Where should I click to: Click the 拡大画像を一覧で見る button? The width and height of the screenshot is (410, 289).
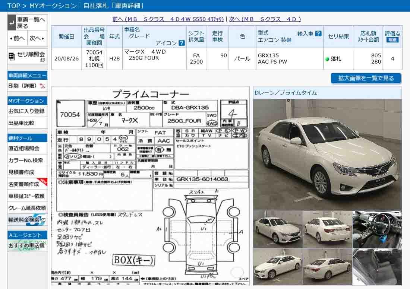click(x=366, y=78)
